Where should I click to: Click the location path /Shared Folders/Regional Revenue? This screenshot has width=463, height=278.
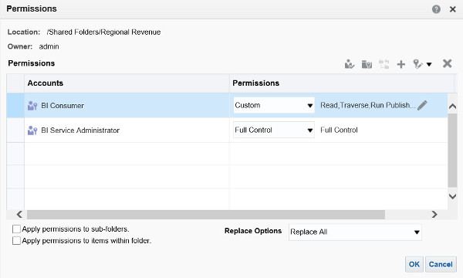click(x=103, y=32)
